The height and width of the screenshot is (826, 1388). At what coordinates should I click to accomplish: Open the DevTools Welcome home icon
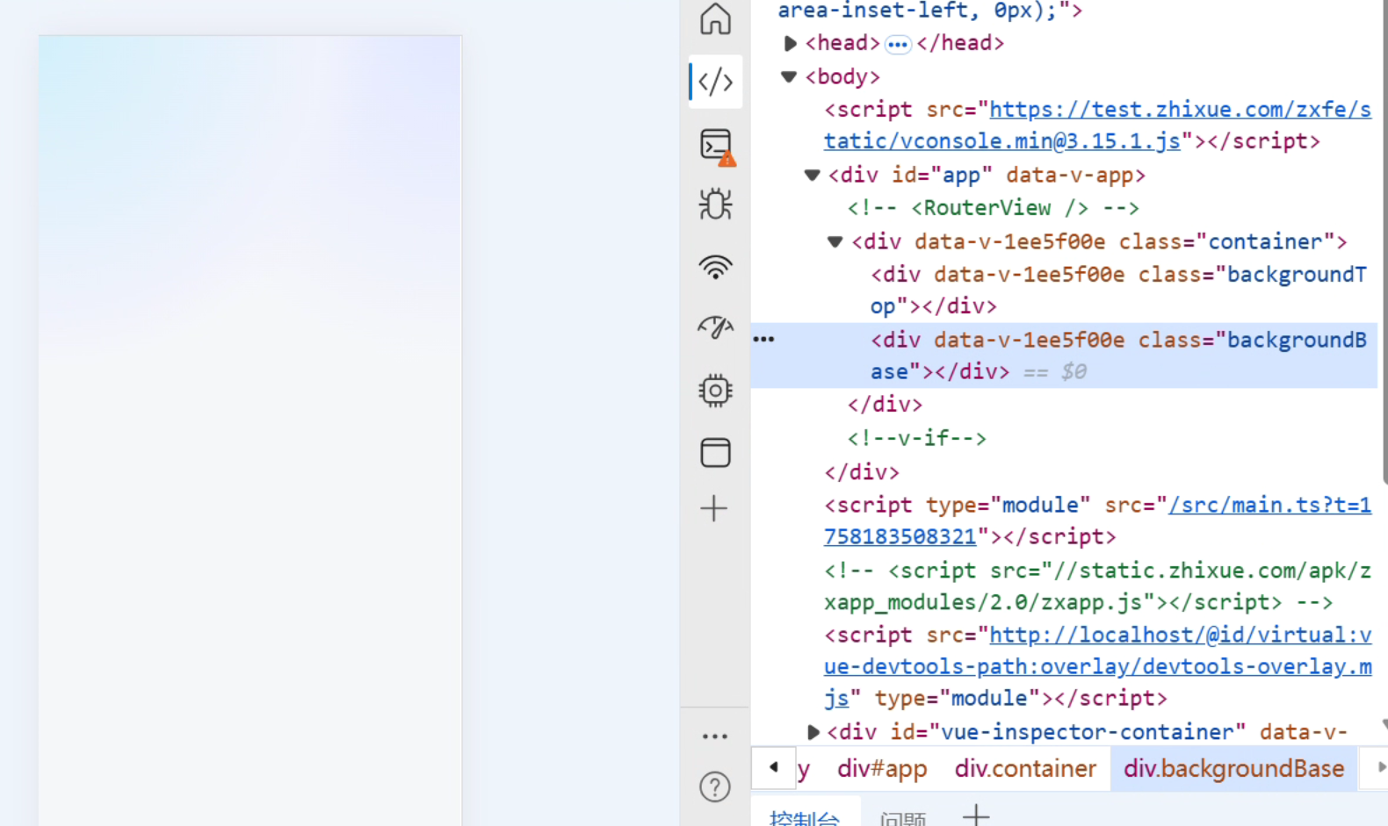point(715,18)
